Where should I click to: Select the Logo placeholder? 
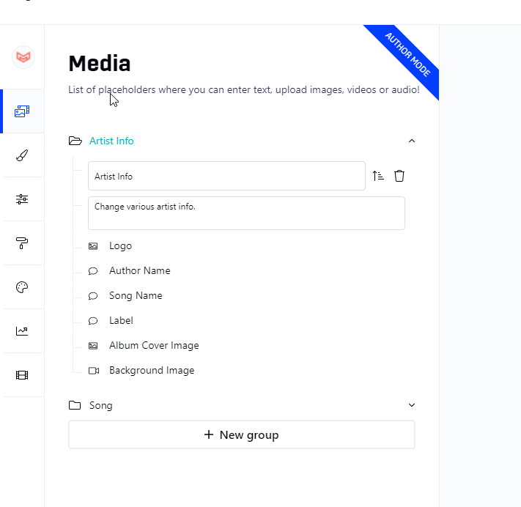(x=120, y=246)
